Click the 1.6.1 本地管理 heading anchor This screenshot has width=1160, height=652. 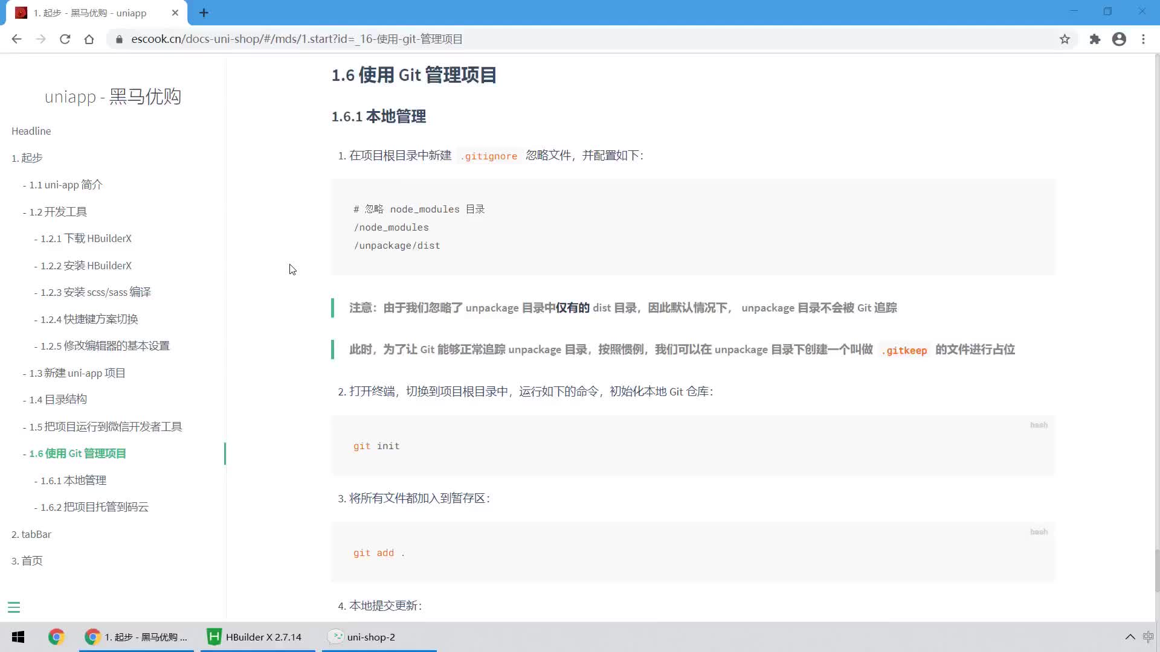[x=379, y=117]
